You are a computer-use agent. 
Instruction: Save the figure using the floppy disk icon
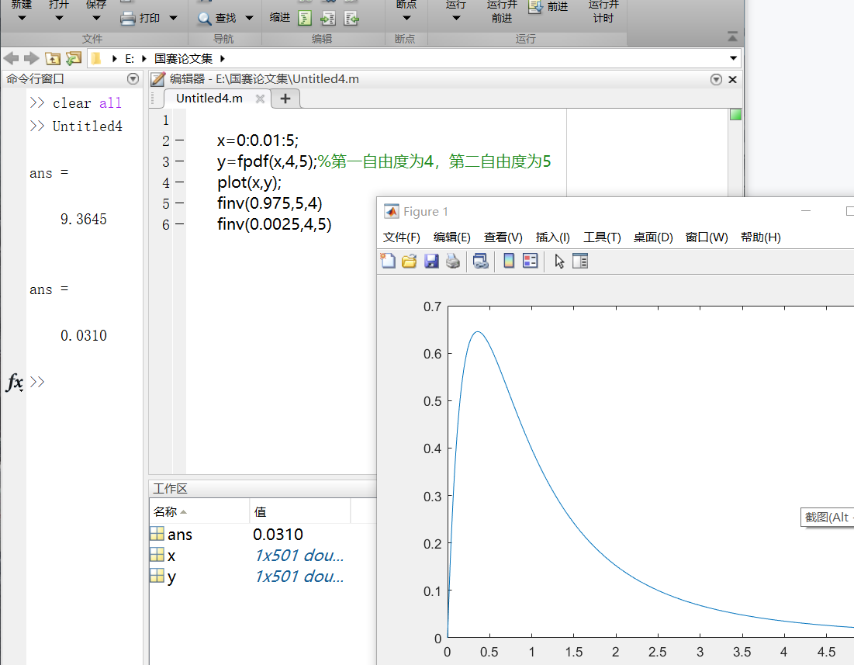[x=430, y=261]
